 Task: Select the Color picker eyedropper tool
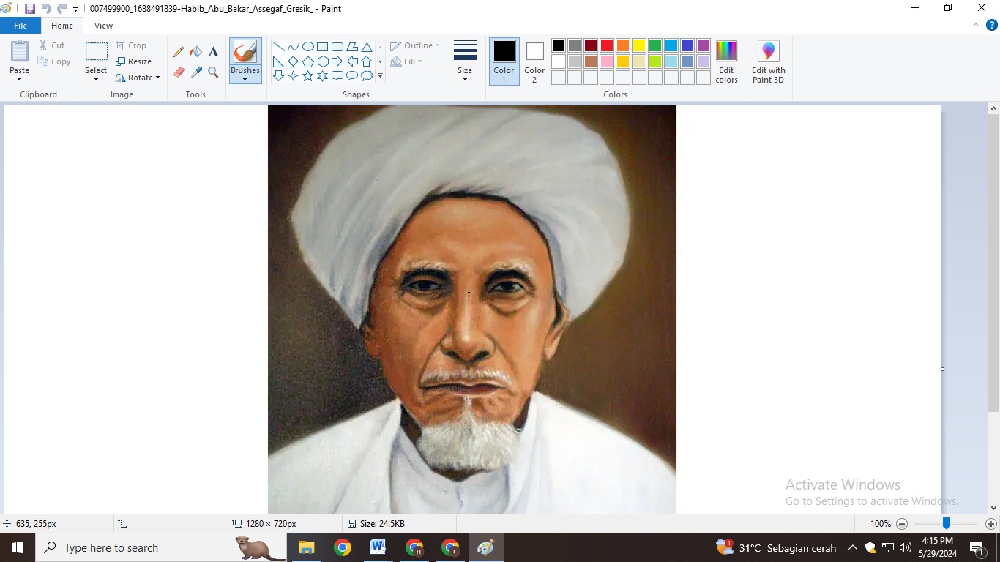[x=196, y=72]
